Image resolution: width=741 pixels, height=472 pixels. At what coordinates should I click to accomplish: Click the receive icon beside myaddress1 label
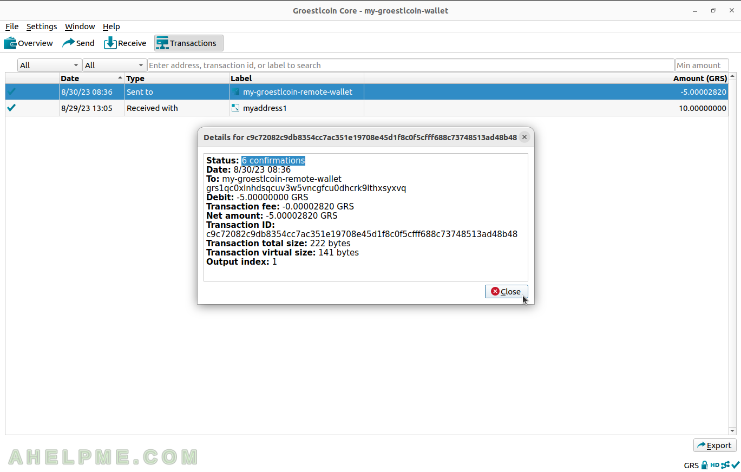pyautogui.click(x=235, y=108)
